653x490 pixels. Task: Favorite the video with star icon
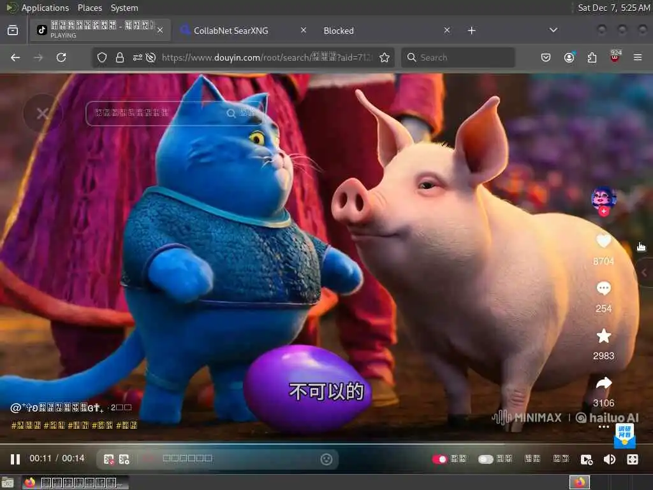603,336
